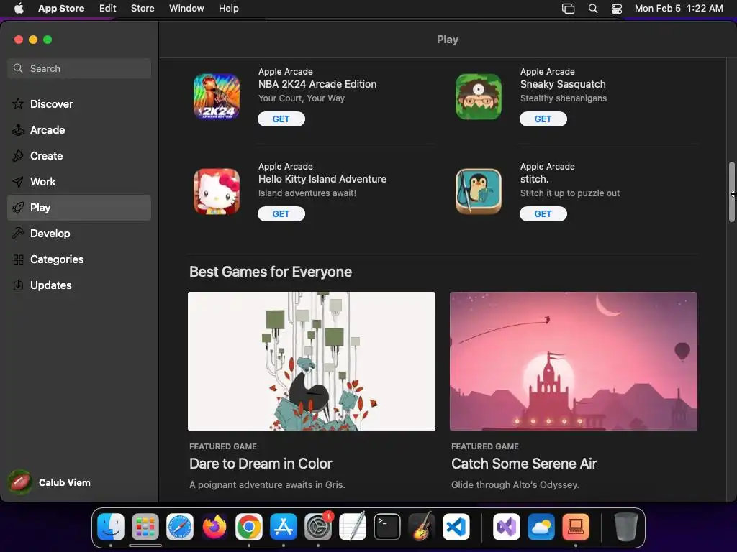Open Visual Studio from the Dock
This screenshot has width=737, height=552.
(x=506, y=527)
